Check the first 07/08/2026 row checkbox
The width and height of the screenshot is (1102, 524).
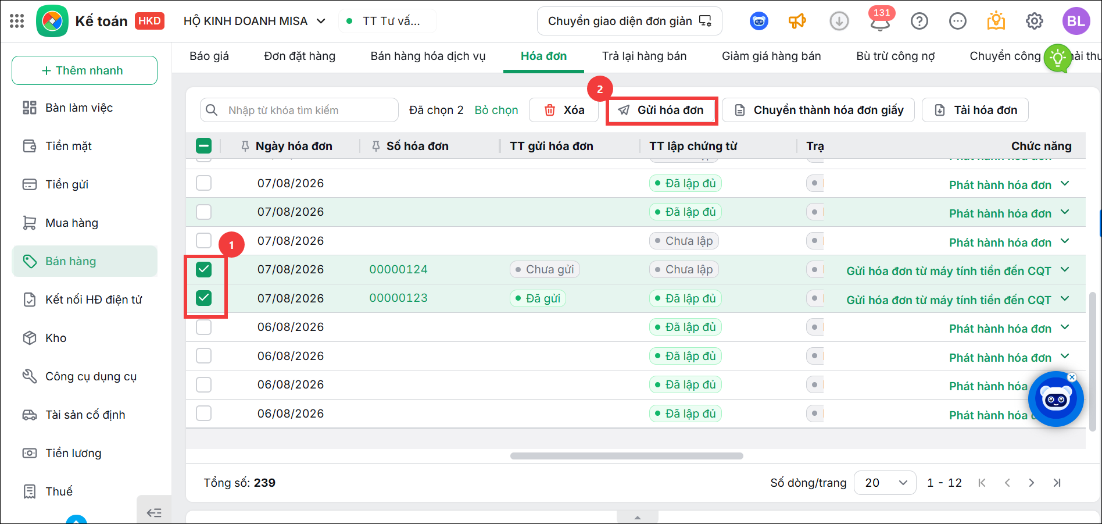(204, 183)
